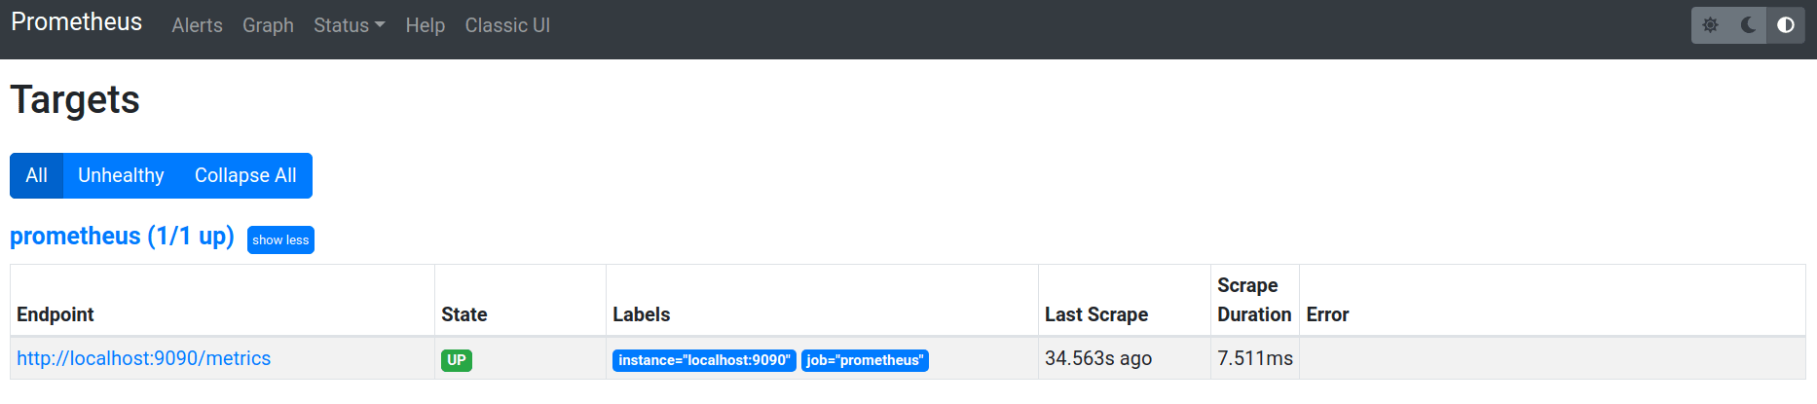Open the http://localhost:9090/metrics endpoint link
1817x404 pixels.
click(x=143, y=358)
